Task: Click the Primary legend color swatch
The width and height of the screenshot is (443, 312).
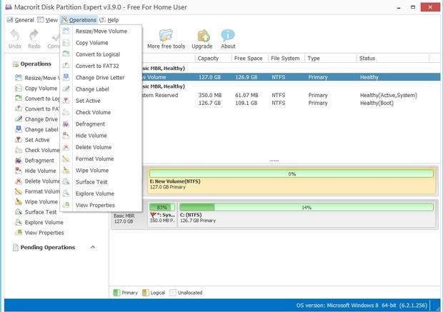Action: 118,293
